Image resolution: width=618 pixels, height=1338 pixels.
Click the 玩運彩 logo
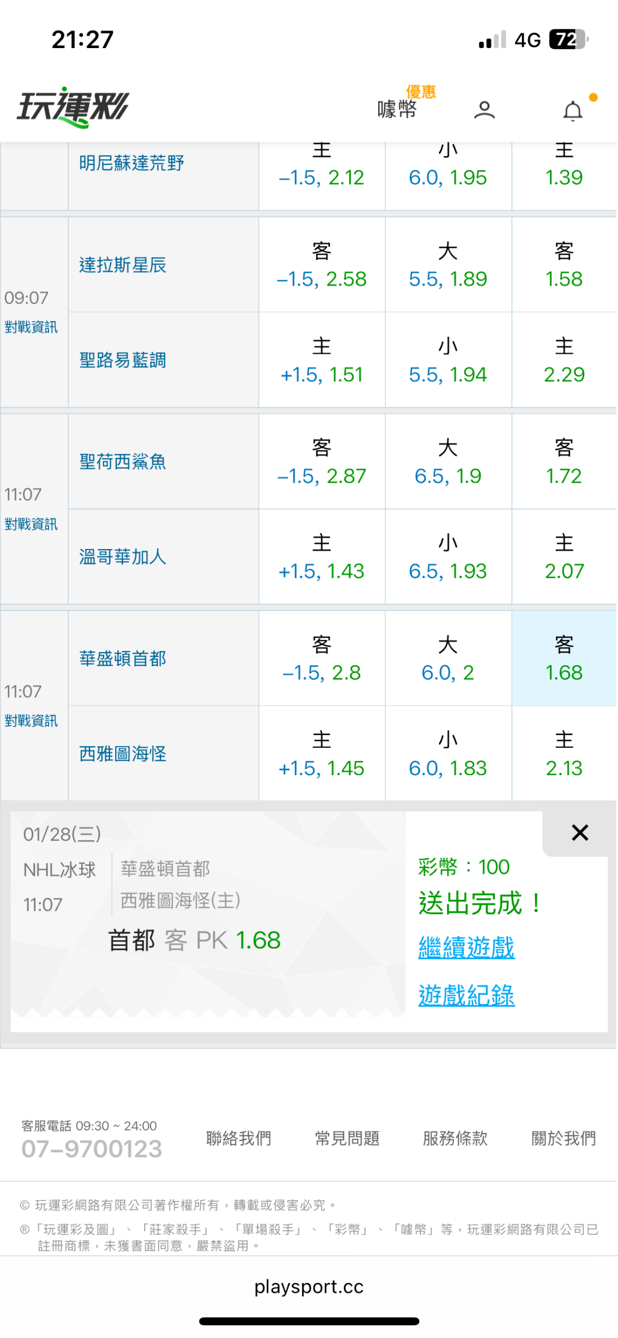click(x=73, y=107)
